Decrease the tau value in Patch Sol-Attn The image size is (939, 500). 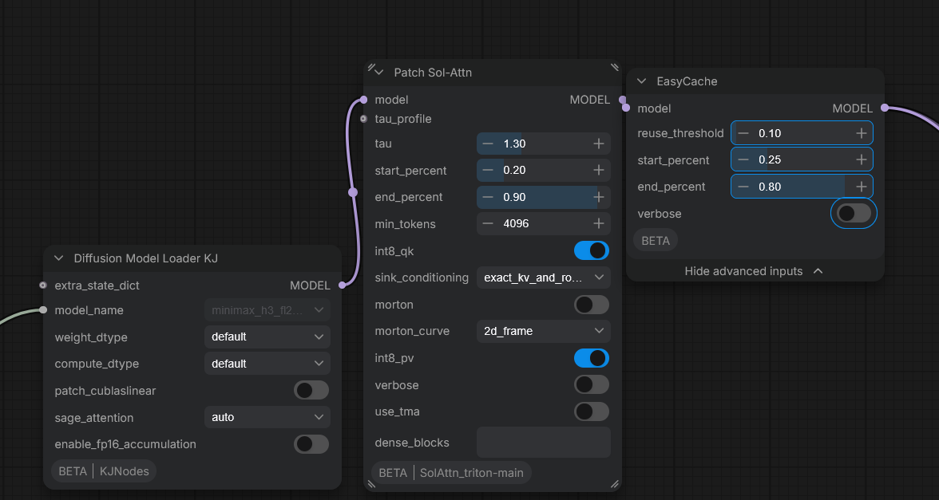tap(488, 144)
